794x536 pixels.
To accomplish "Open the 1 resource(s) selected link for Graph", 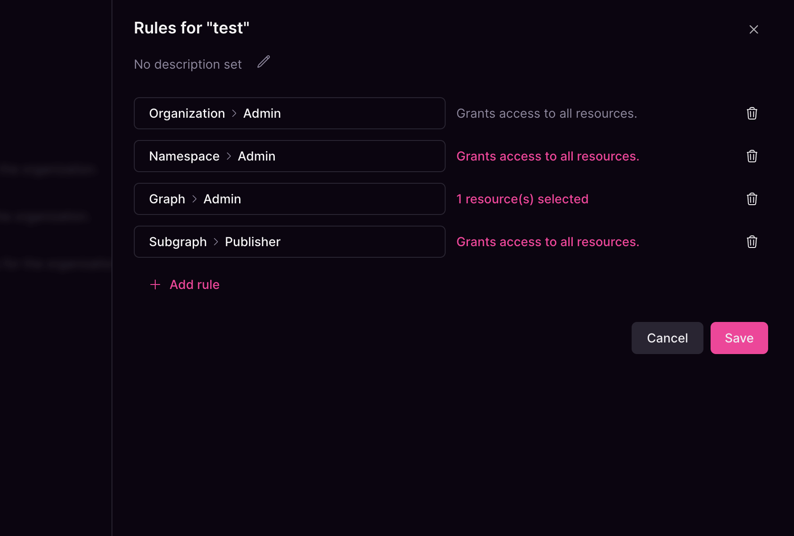I will coord(522,199).
